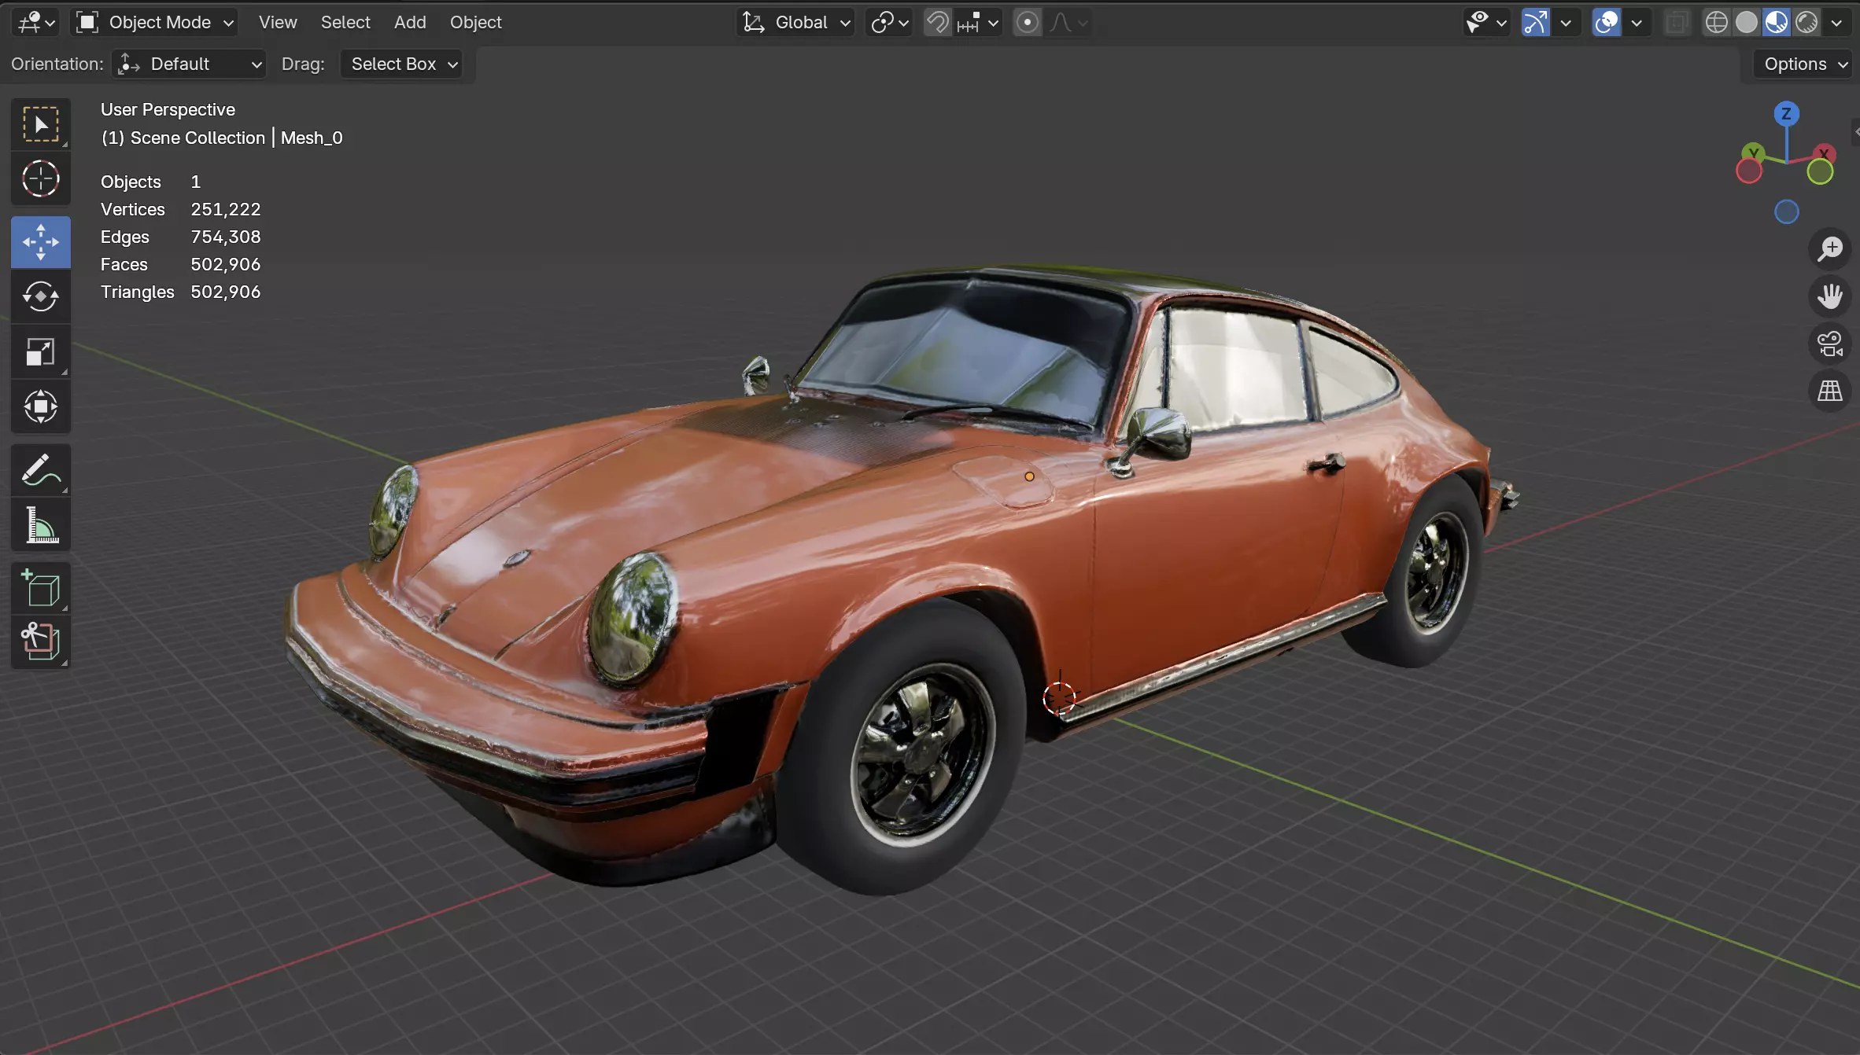Viewport: 1860px width, 1055px height.
Task: Open the Object Mode dropdown
Action: click(156, 23)
